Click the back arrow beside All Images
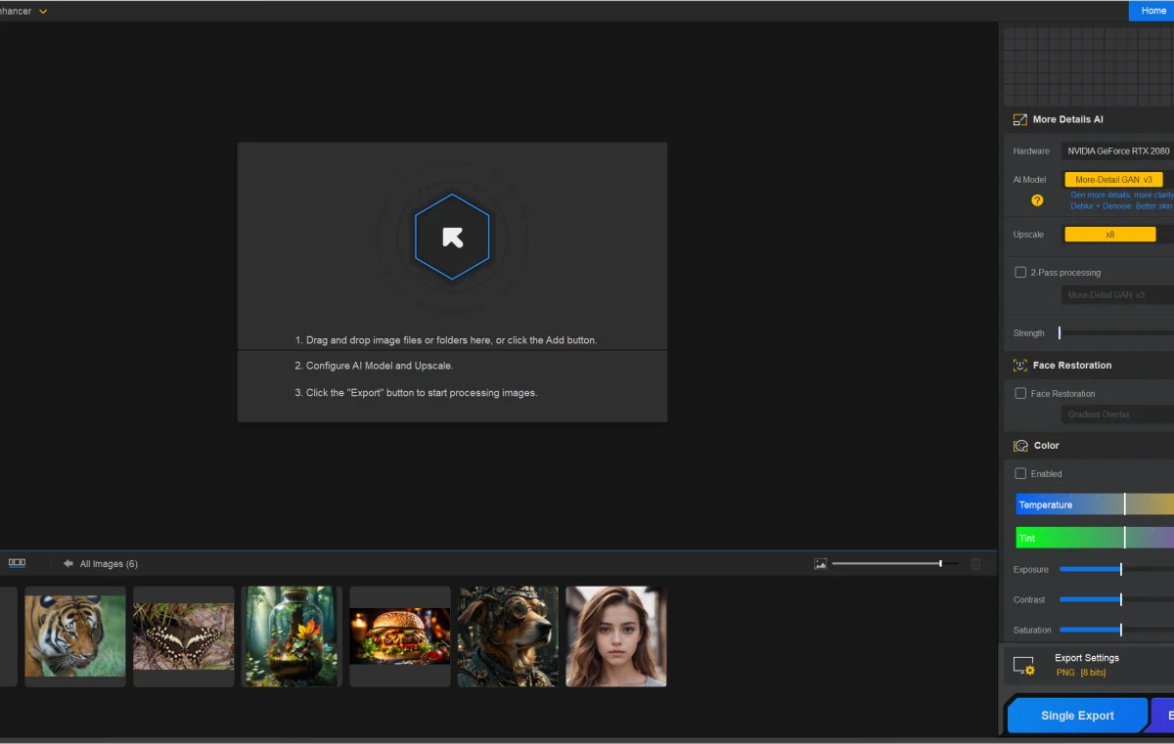Image resolution: width=1174 pixels, height=744 pixels. point(68,564)
